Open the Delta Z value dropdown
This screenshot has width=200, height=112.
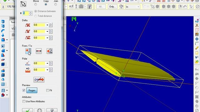[x=47, y=38]
